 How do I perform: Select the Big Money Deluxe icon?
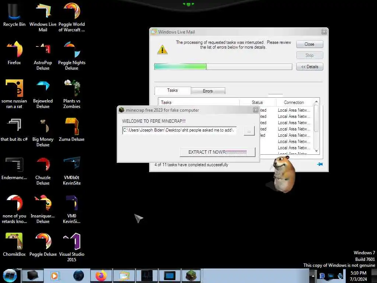(x=43, y=132)
